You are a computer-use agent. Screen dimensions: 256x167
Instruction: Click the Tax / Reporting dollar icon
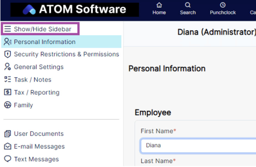click(8, 92)
